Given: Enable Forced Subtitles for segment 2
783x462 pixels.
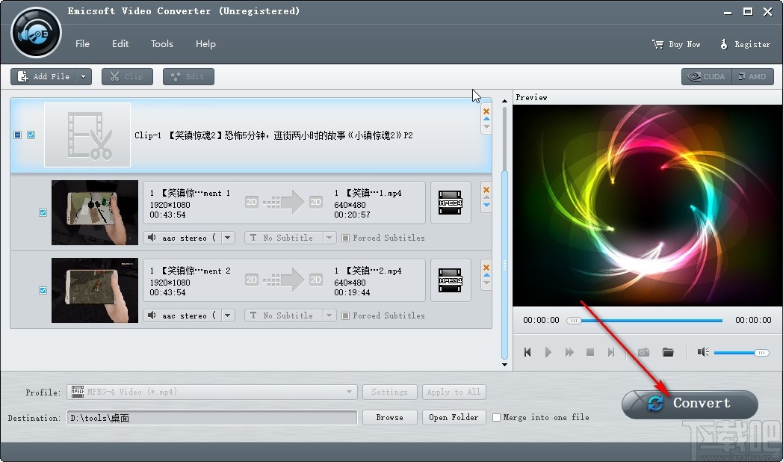Looking at the screenshot, I should coord(346,315).
